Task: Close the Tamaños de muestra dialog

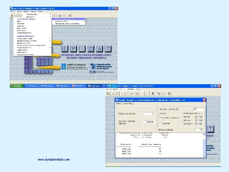Action: (x=204, y=100)
